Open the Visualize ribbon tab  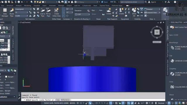point(37,6)
